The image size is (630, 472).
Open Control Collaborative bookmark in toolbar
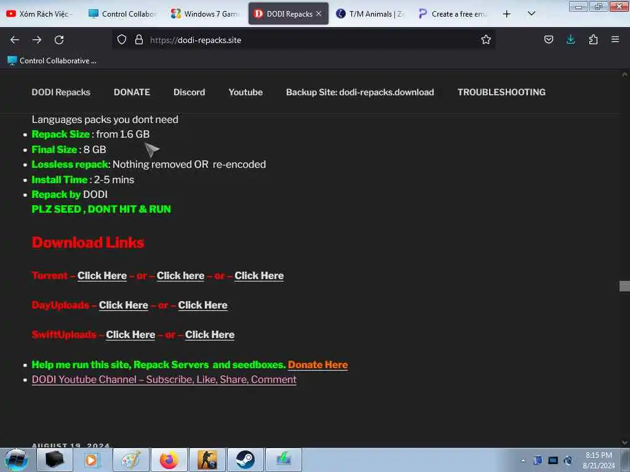click(x=52, y=61)
